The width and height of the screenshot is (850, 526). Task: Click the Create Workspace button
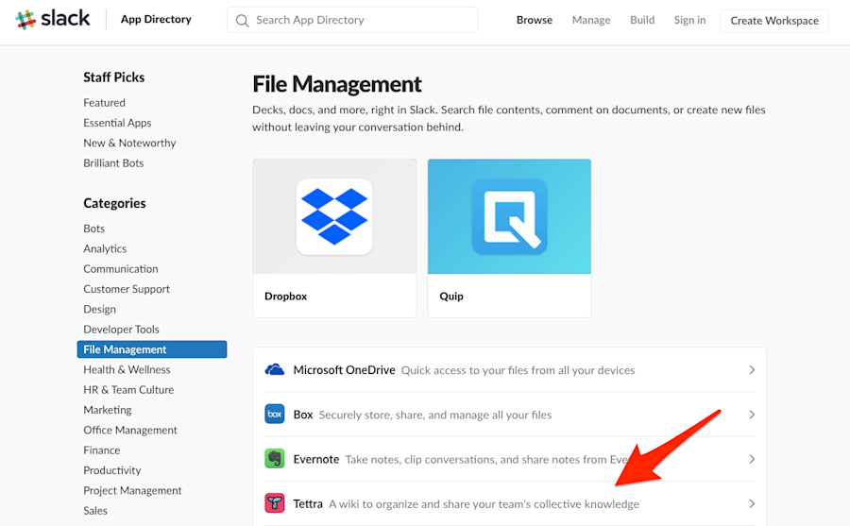point(774,21)
